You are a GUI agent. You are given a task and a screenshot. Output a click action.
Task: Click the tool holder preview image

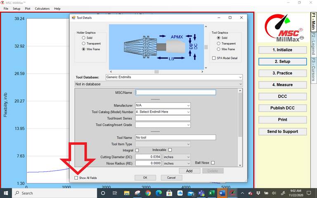click(x=156, y=47)
